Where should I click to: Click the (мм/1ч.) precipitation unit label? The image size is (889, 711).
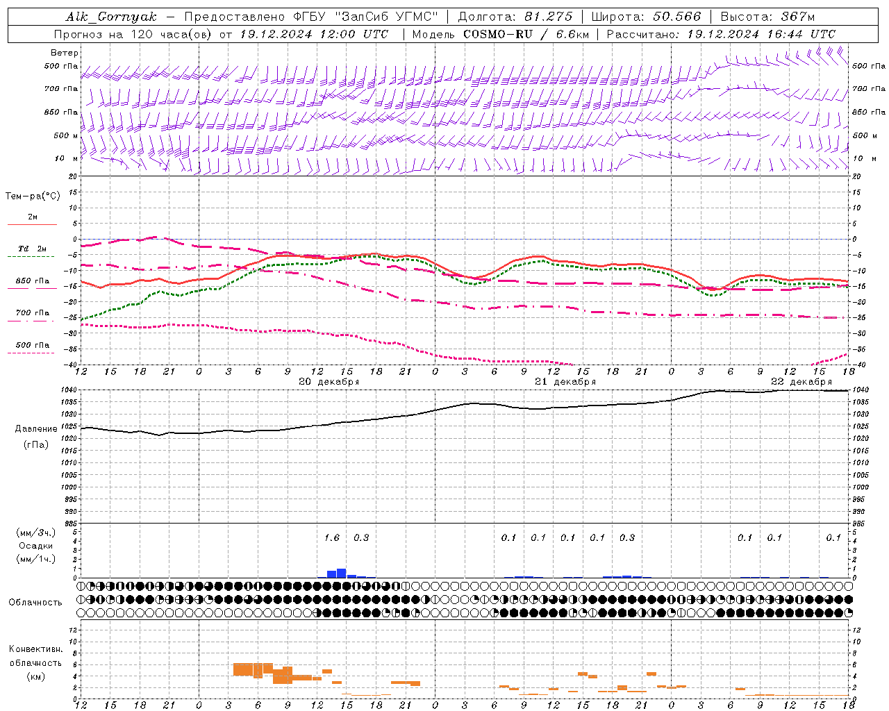click(36, 559)
